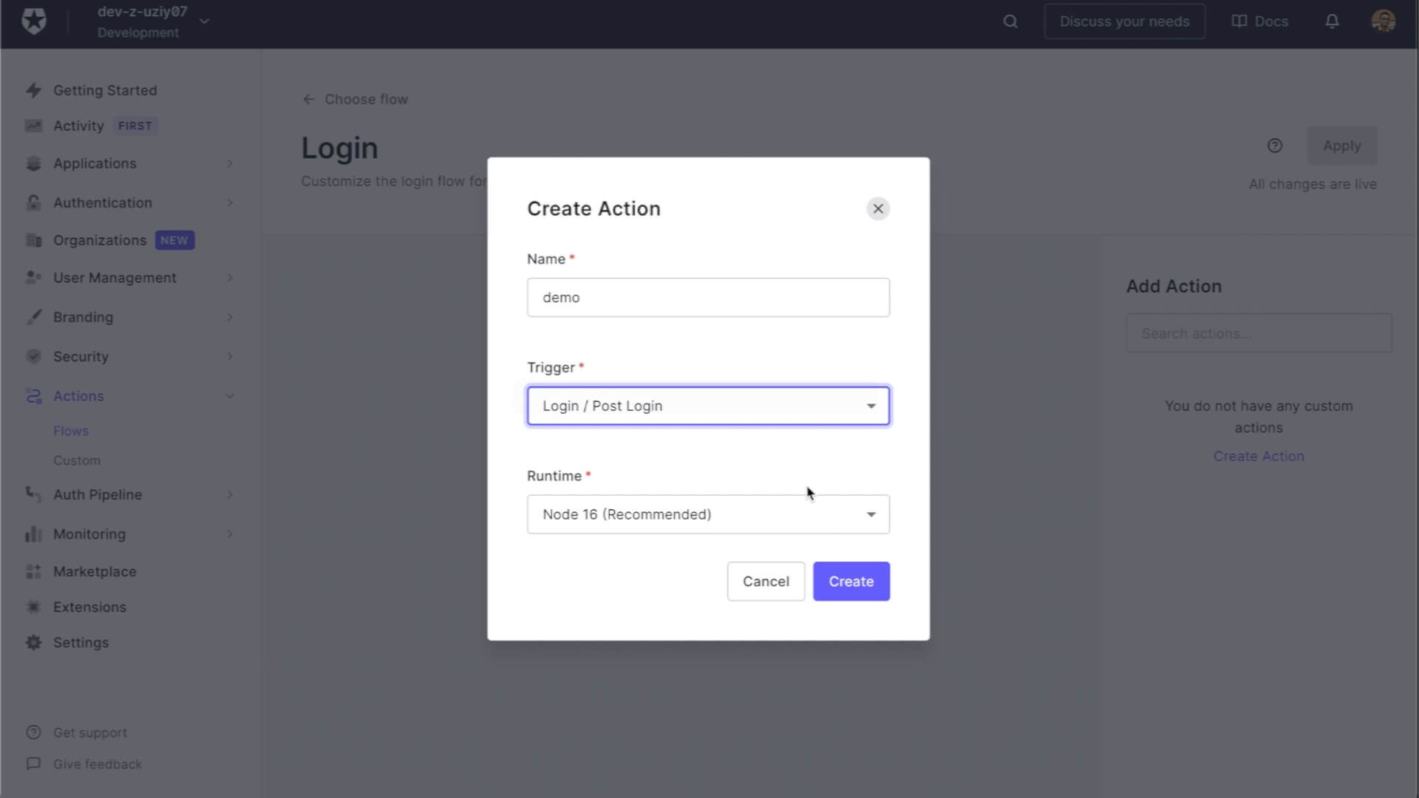
Task: Open the notifications bell
Action: pyautogui.click(x=1331, y=21)
